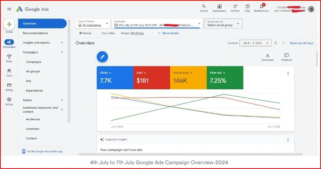Click the Jul 4, 2024 axis label
The width and height of the screenshot is (321, 169).
click(x=117, y=127)
